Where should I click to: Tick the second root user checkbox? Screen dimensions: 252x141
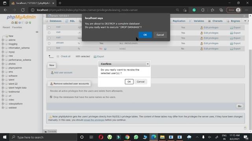(49, 33)
